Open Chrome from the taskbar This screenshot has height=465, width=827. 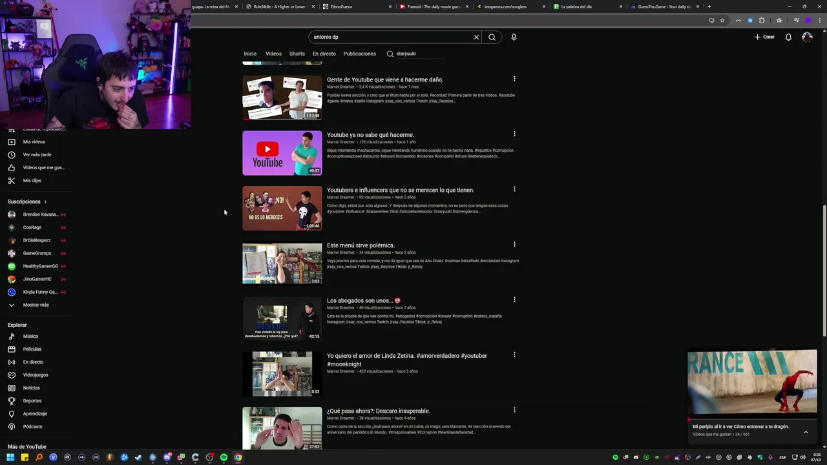[238, 457]
